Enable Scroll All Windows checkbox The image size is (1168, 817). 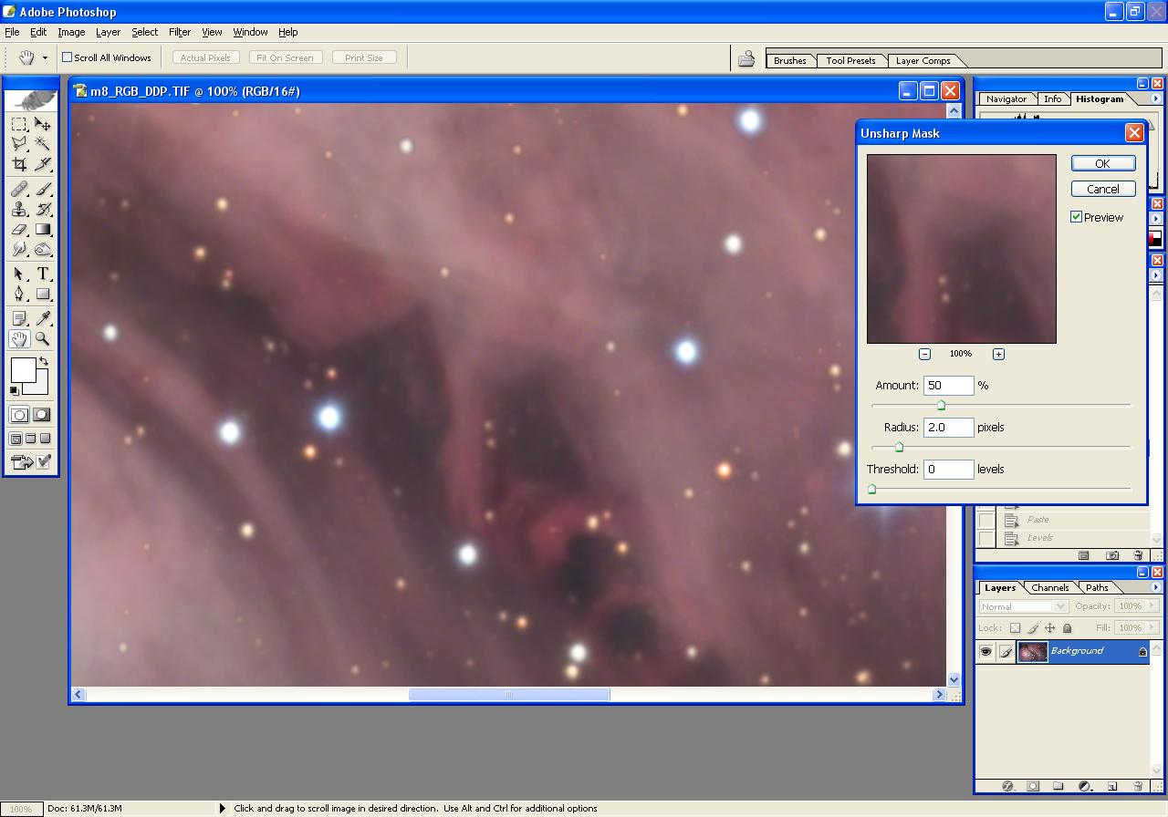tap(67, 57)
